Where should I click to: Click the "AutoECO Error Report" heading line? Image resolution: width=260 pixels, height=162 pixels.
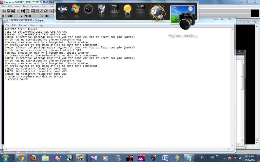(x=21, y=29)
